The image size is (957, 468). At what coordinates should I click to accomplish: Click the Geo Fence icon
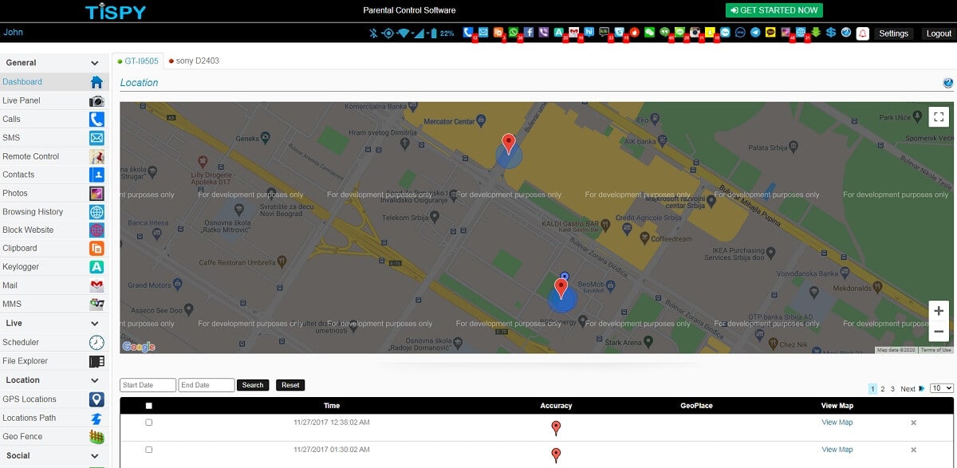[x=96, y=436]
